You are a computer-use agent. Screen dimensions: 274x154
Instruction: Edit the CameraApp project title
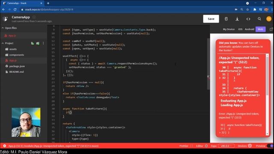click(x=21, y=17)
